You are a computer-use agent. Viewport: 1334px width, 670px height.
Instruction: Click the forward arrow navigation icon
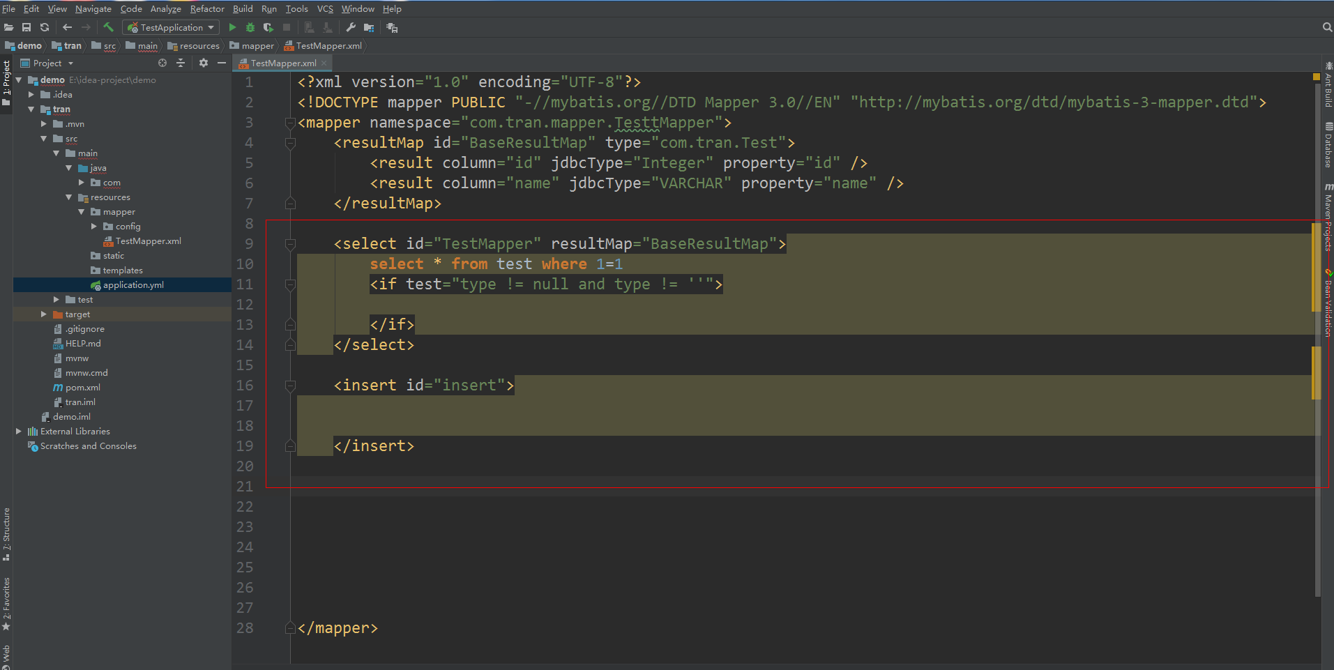(86, 27)
